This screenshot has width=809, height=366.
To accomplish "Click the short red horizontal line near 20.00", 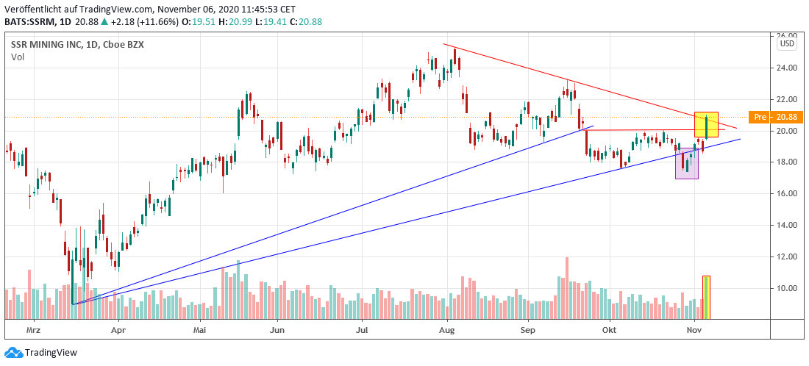I will tap(655, 130).
